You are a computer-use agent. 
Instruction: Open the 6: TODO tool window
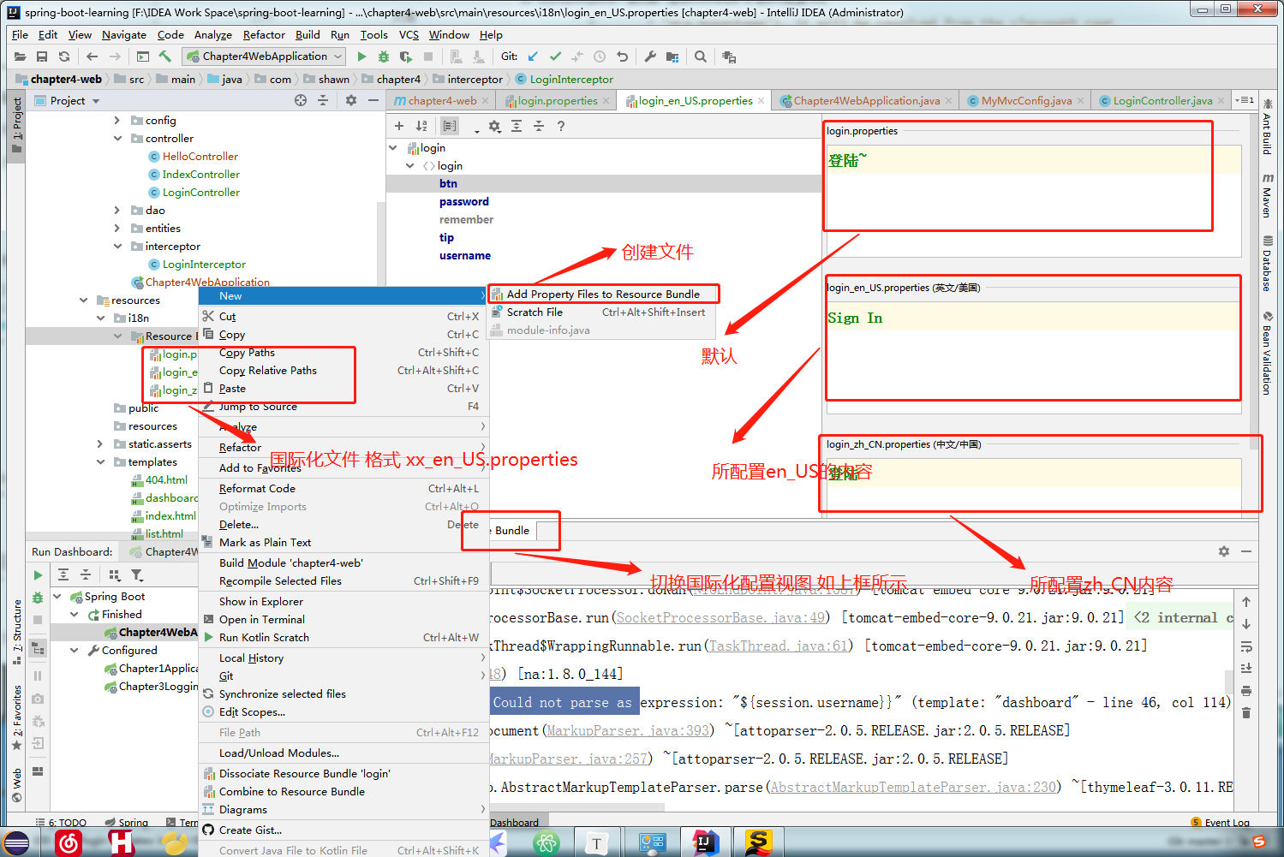tap(62, 822)
